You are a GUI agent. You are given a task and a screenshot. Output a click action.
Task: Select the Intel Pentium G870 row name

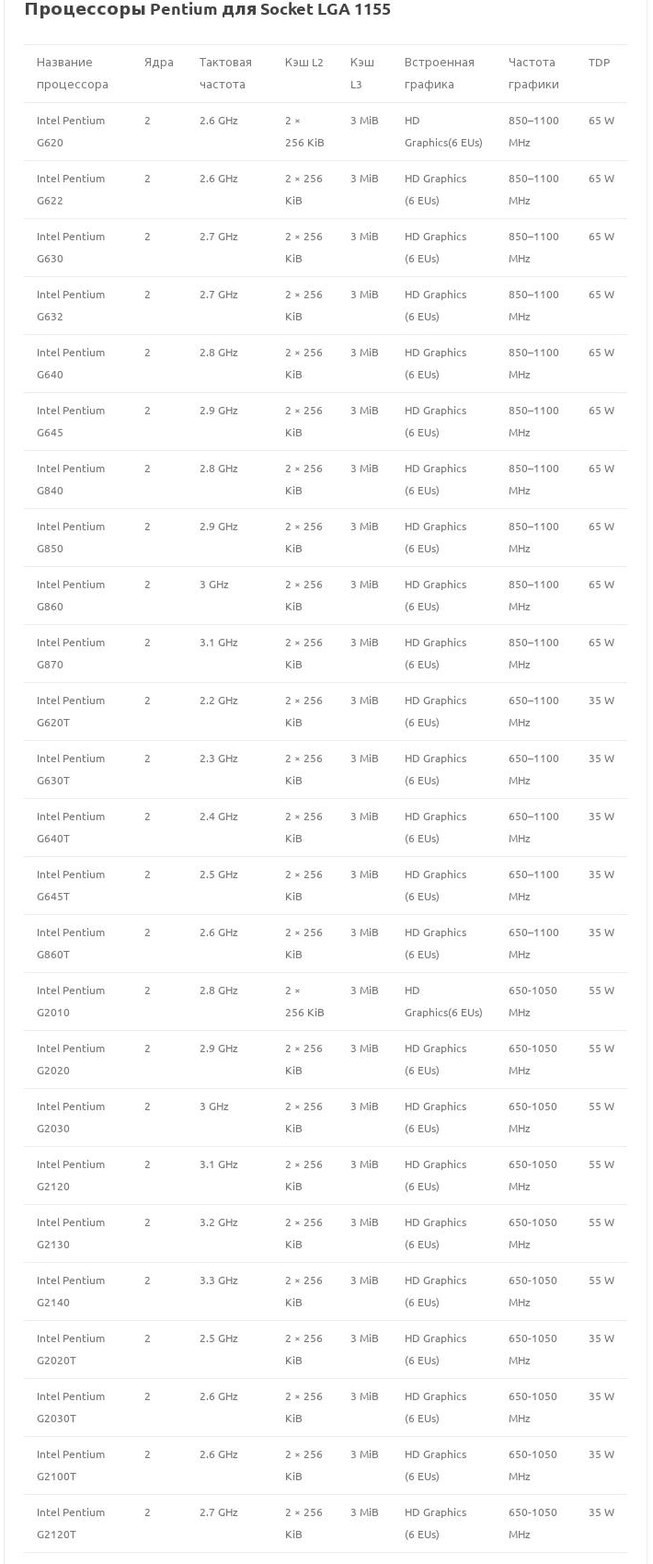tap(71, 654)
